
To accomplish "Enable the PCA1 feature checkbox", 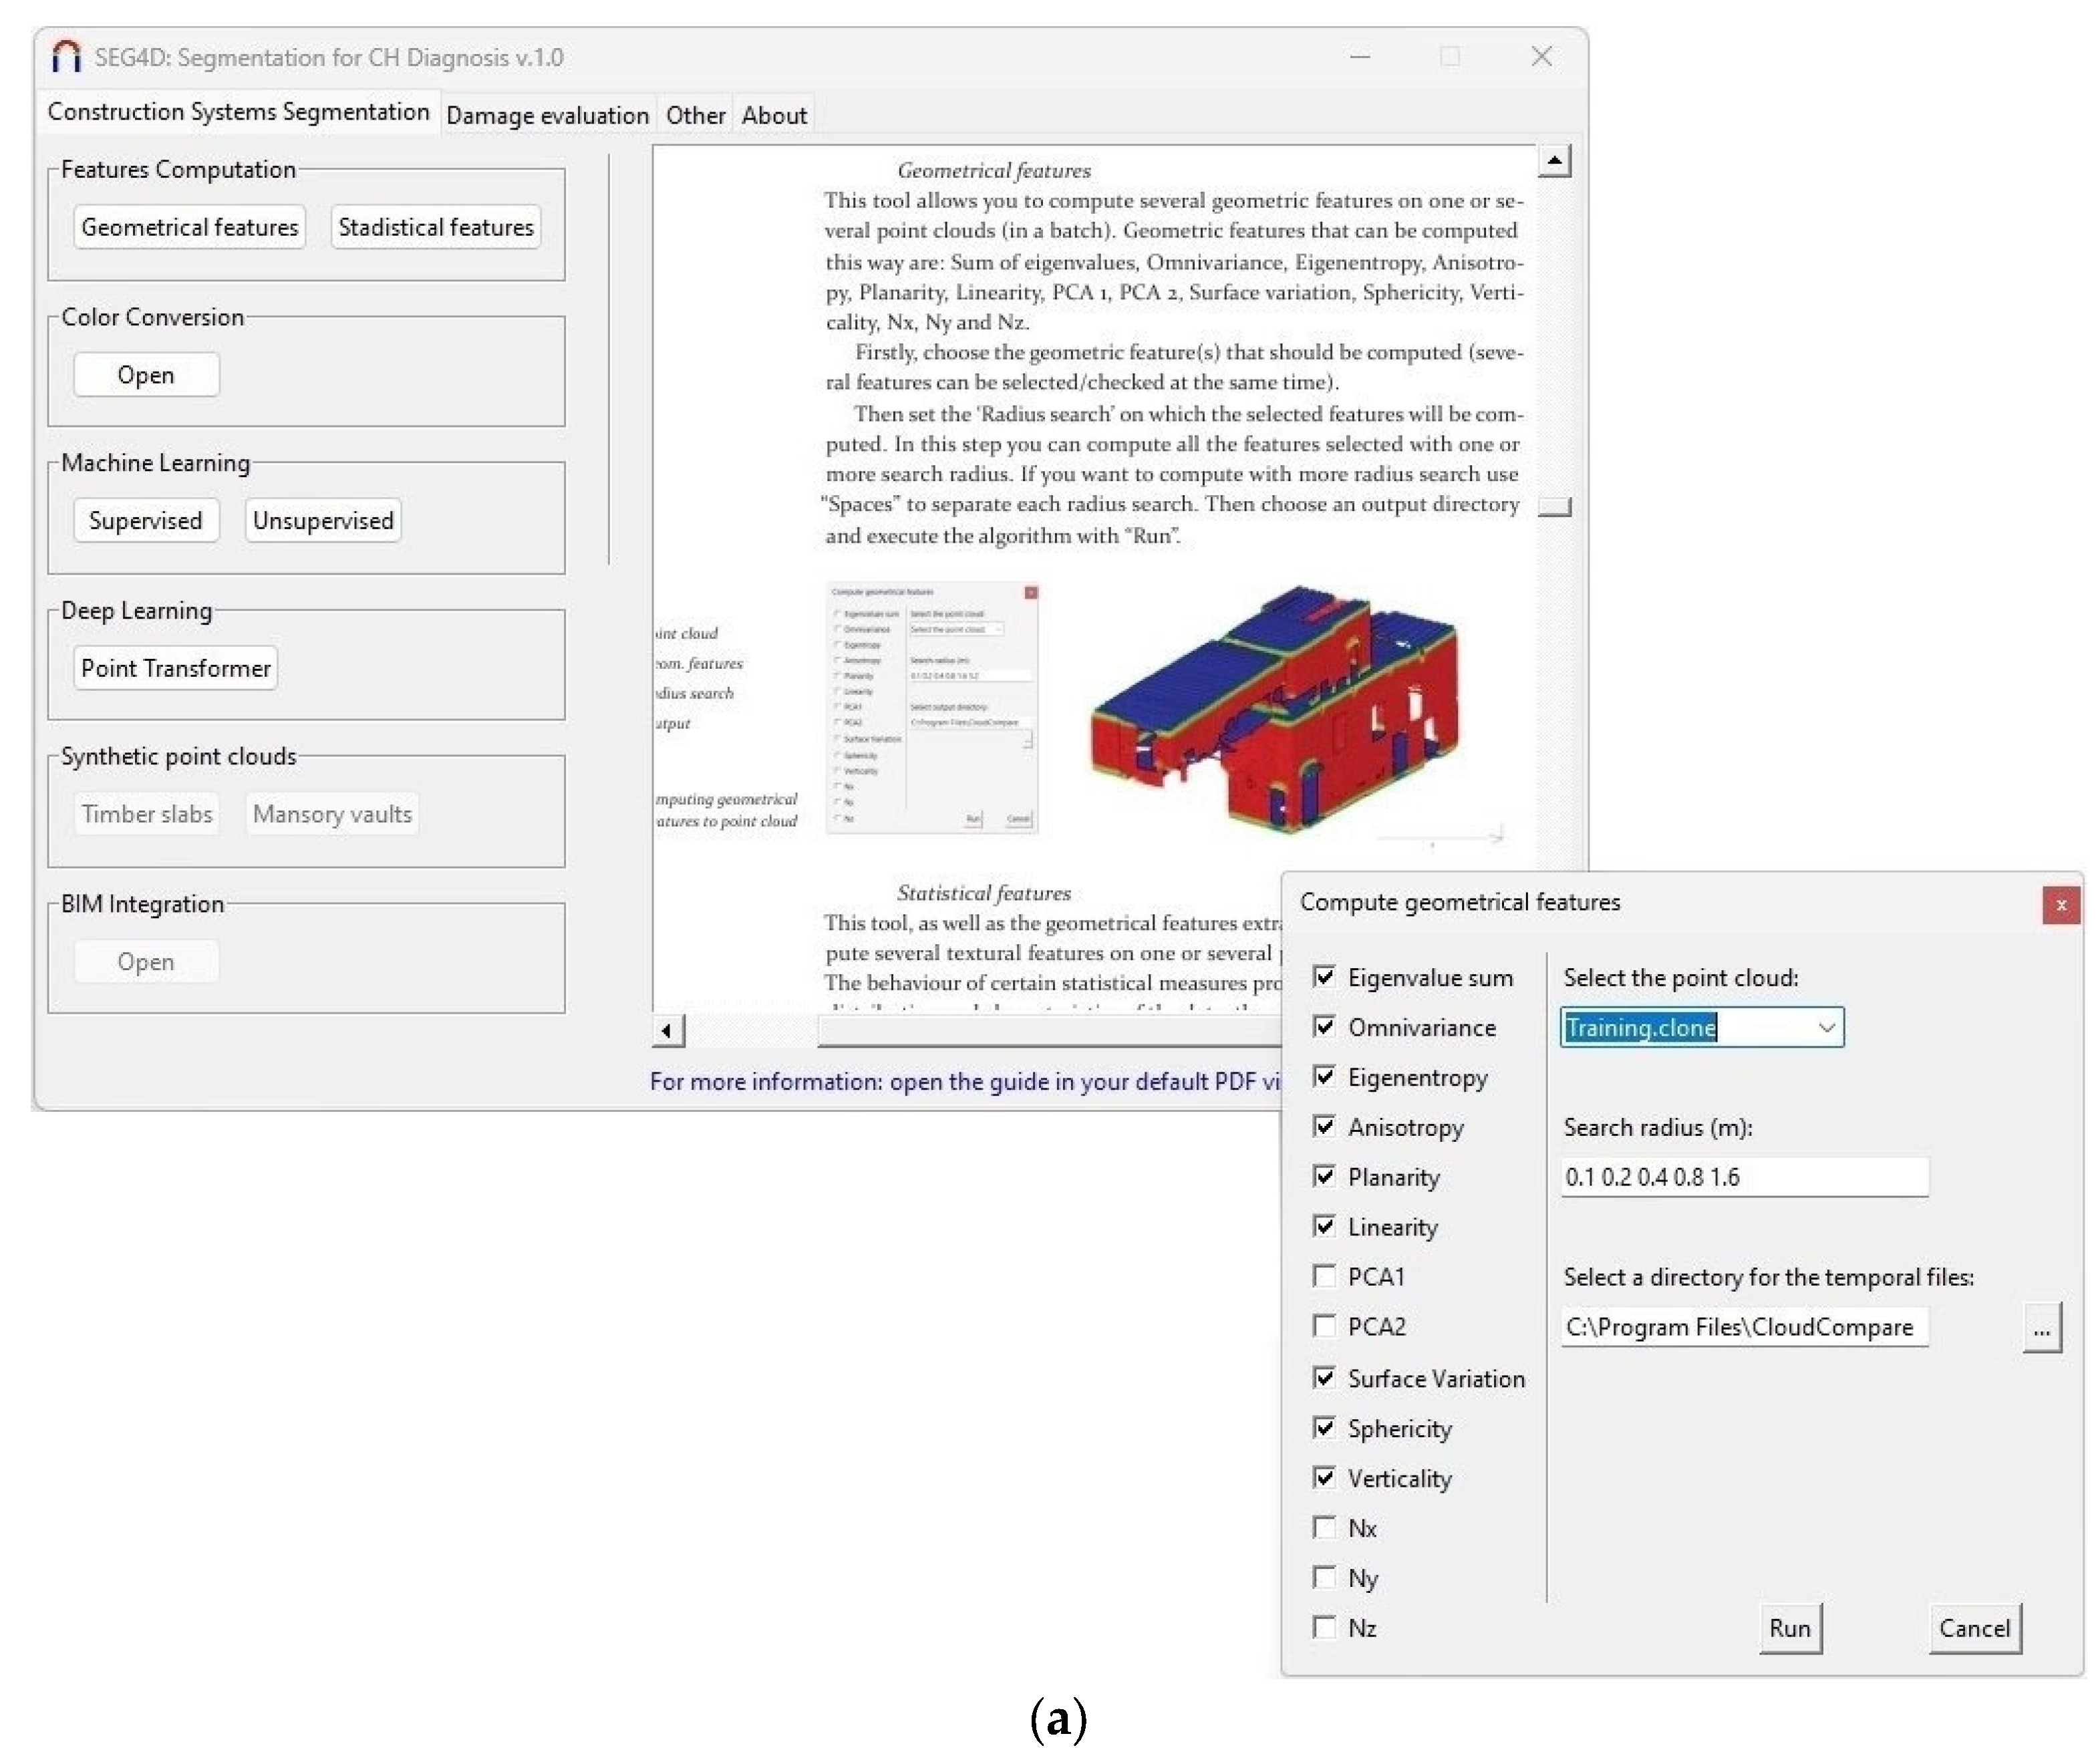I will tap(1324, 1276).
